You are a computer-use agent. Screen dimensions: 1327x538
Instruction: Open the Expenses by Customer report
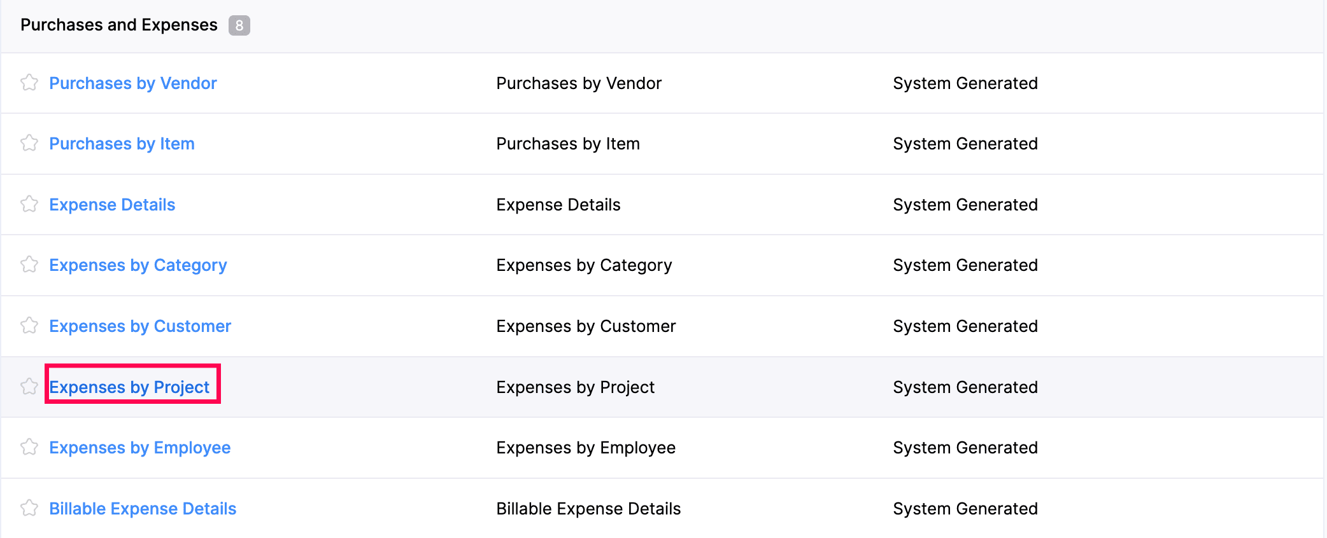tap(140, 326)
